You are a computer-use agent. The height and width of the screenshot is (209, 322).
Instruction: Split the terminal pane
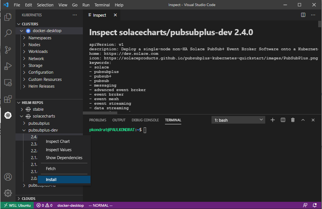(x=283, y=120)
